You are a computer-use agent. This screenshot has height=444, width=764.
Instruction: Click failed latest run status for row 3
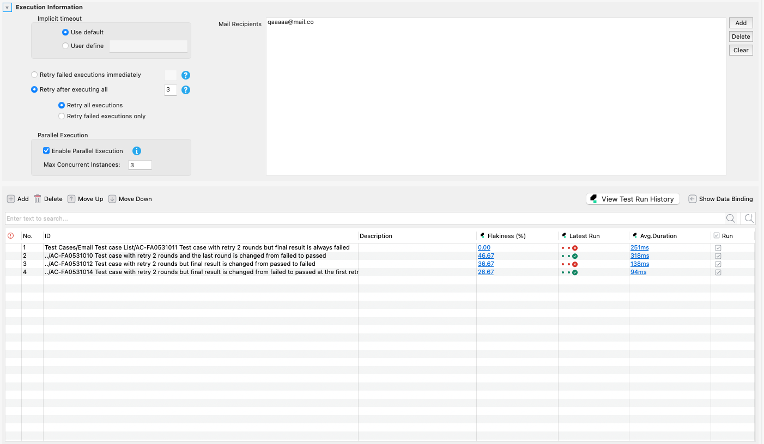tap(575, 264)
